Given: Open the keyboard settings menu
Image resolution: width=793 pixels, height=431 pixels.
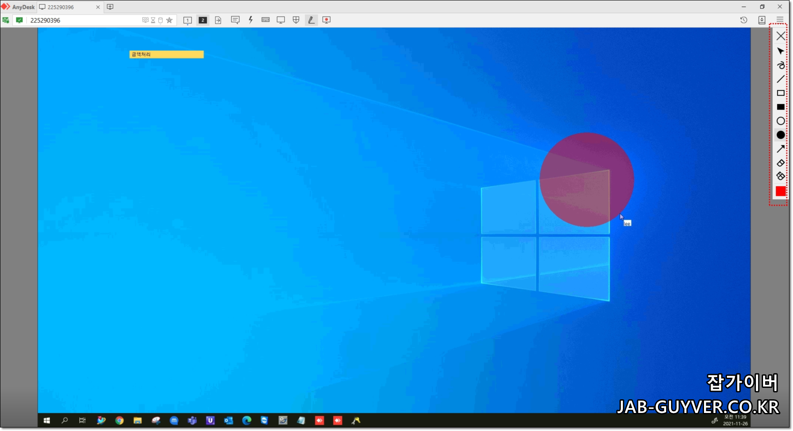Looking at the screenshot, I should point(266,20).
